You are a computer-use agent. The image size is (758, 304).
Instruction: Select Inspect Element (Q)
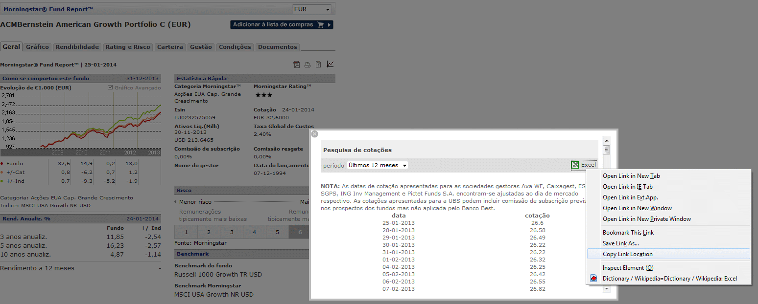tap(668, 268)
